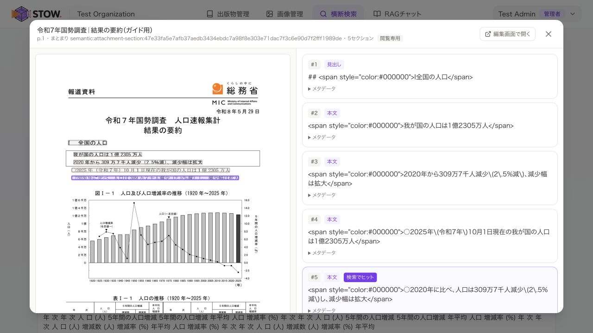Open Test Admin user menu chevron
The image size is (593, 333).
[x=573, y=14]
